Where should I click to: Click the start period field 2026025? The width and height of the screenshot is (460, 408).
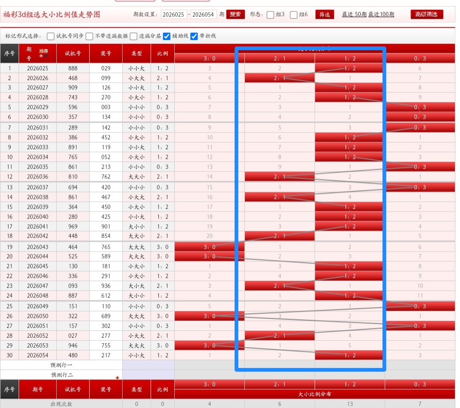click(174, 15)
